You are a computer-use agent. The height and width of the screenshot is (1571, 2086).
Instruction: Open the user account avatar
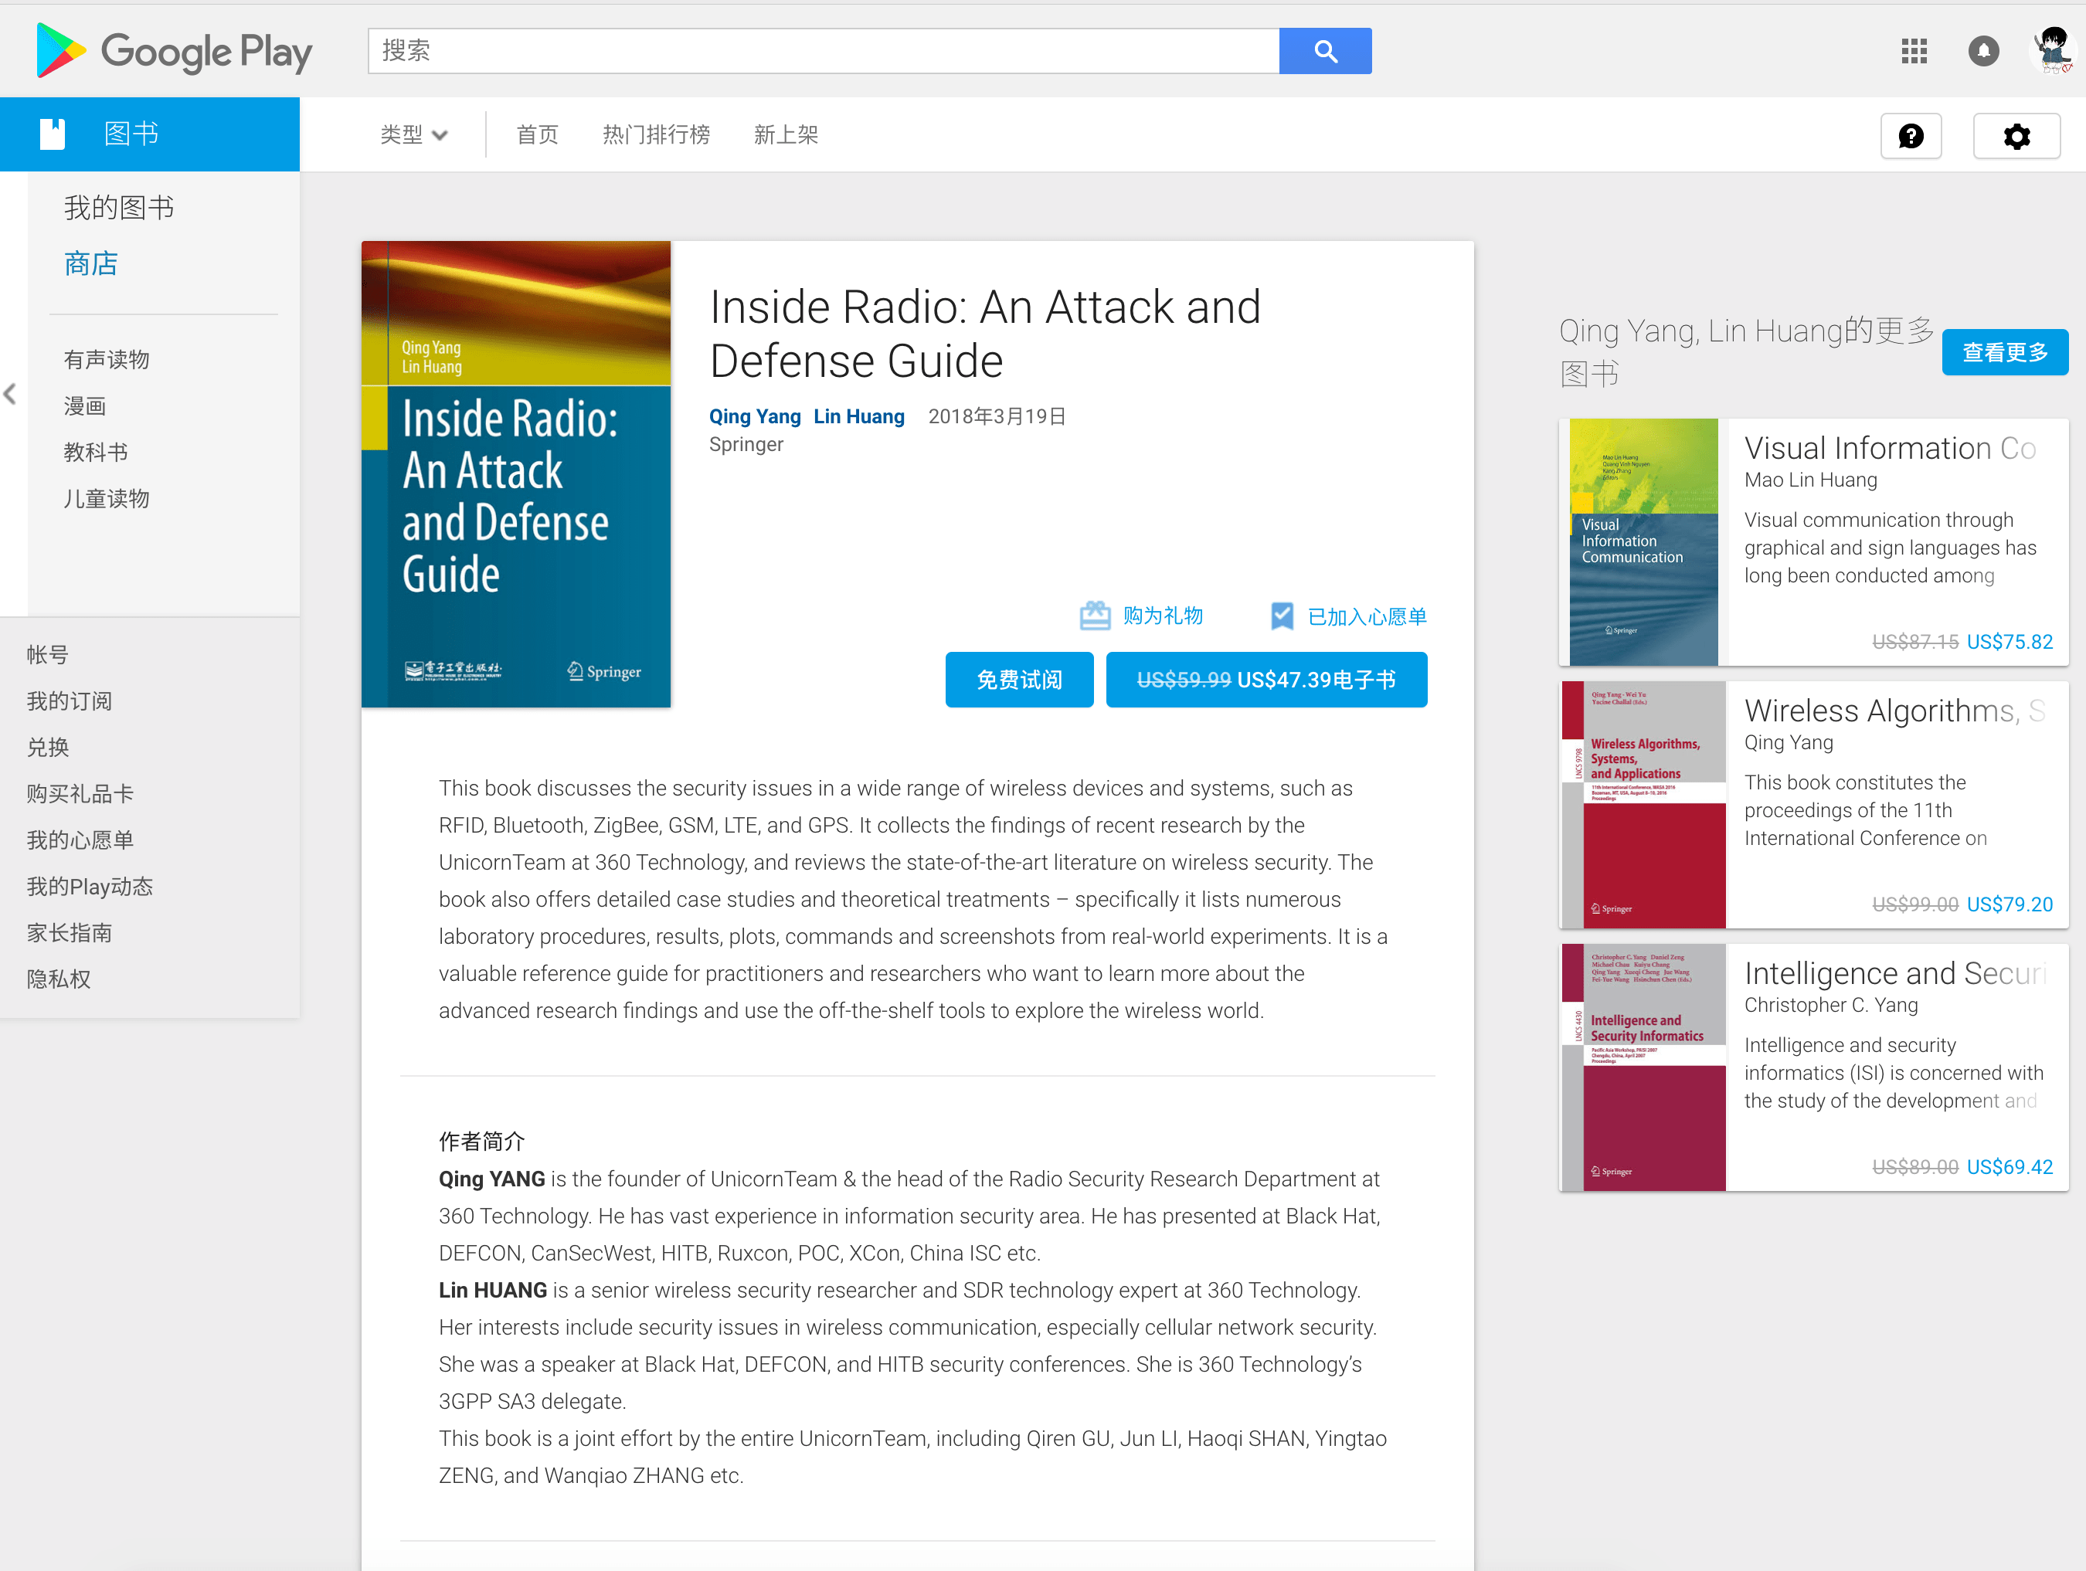[x=2052, y=51]
